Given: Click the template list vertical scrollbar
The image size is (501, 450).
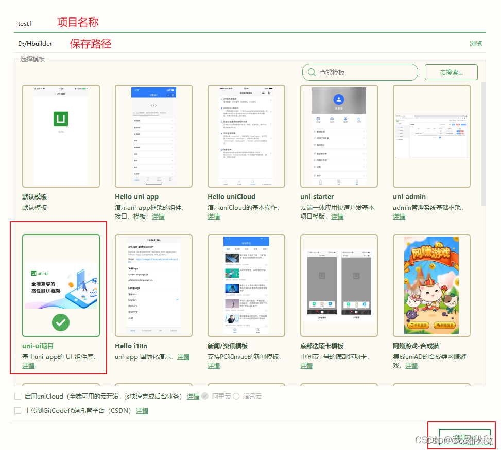Looking at the screenshot, I should pyautogui.click(x=483, y=143).
